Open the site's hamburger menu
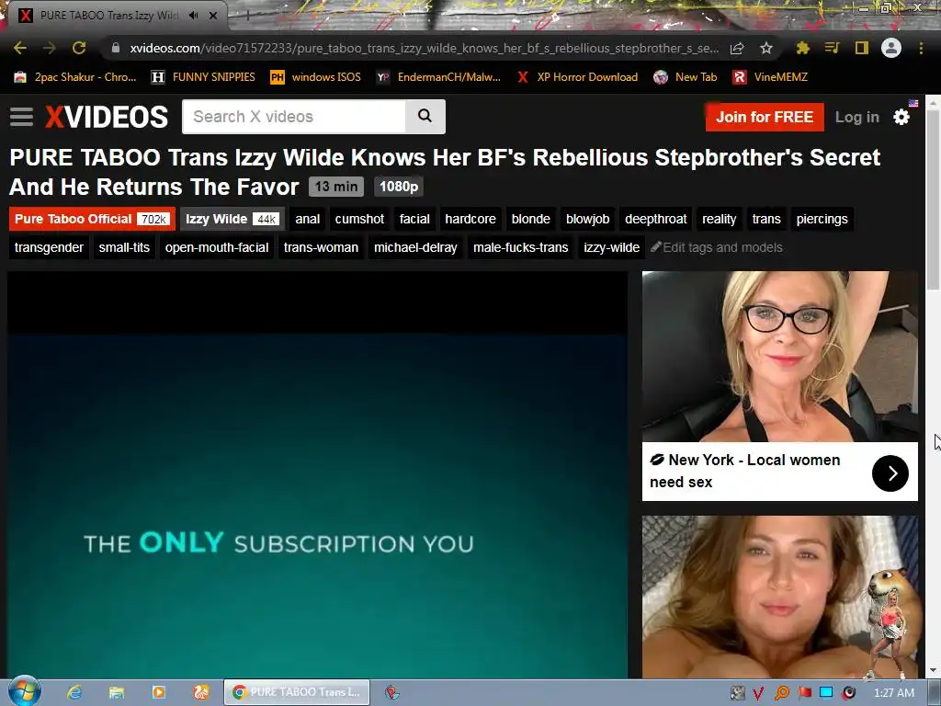Screen dimensions: 941x706 click(x=22, y=117)
